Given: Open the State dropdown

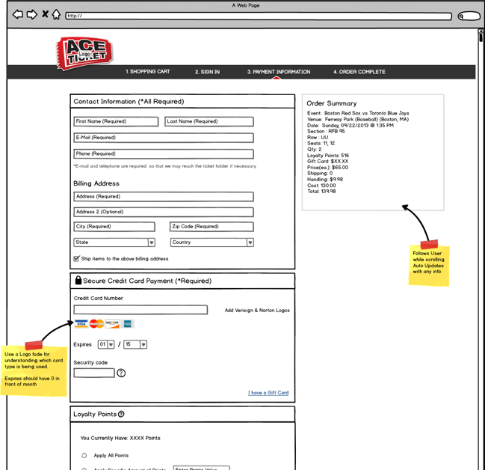Looking at the screenshot, I should [x=114, y=242].
